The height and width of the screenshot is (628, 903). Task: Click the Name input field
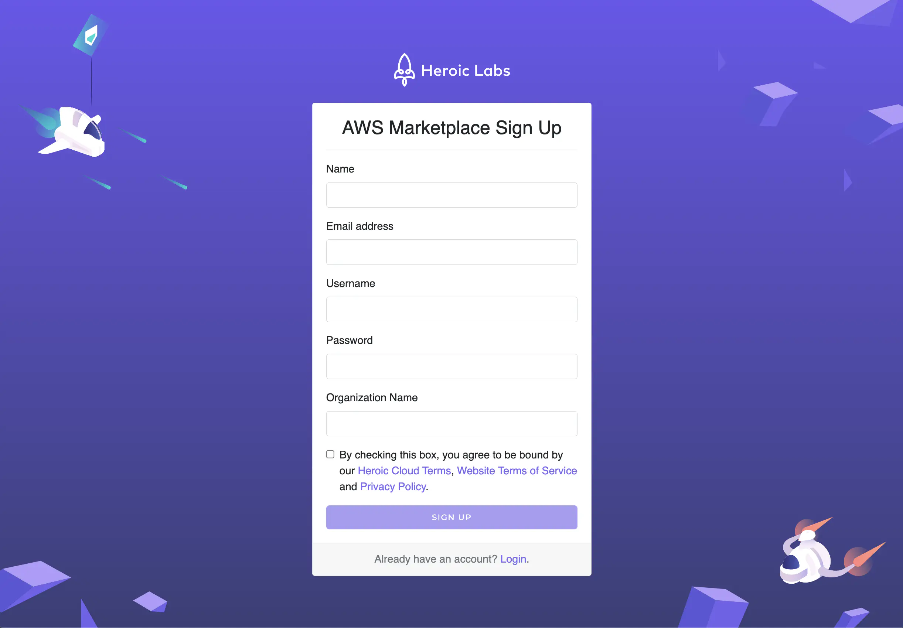click(x=451, y=195)
